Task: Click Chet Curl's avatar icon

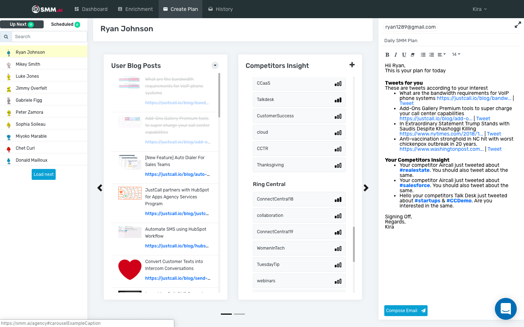Action: click(8, 149)
